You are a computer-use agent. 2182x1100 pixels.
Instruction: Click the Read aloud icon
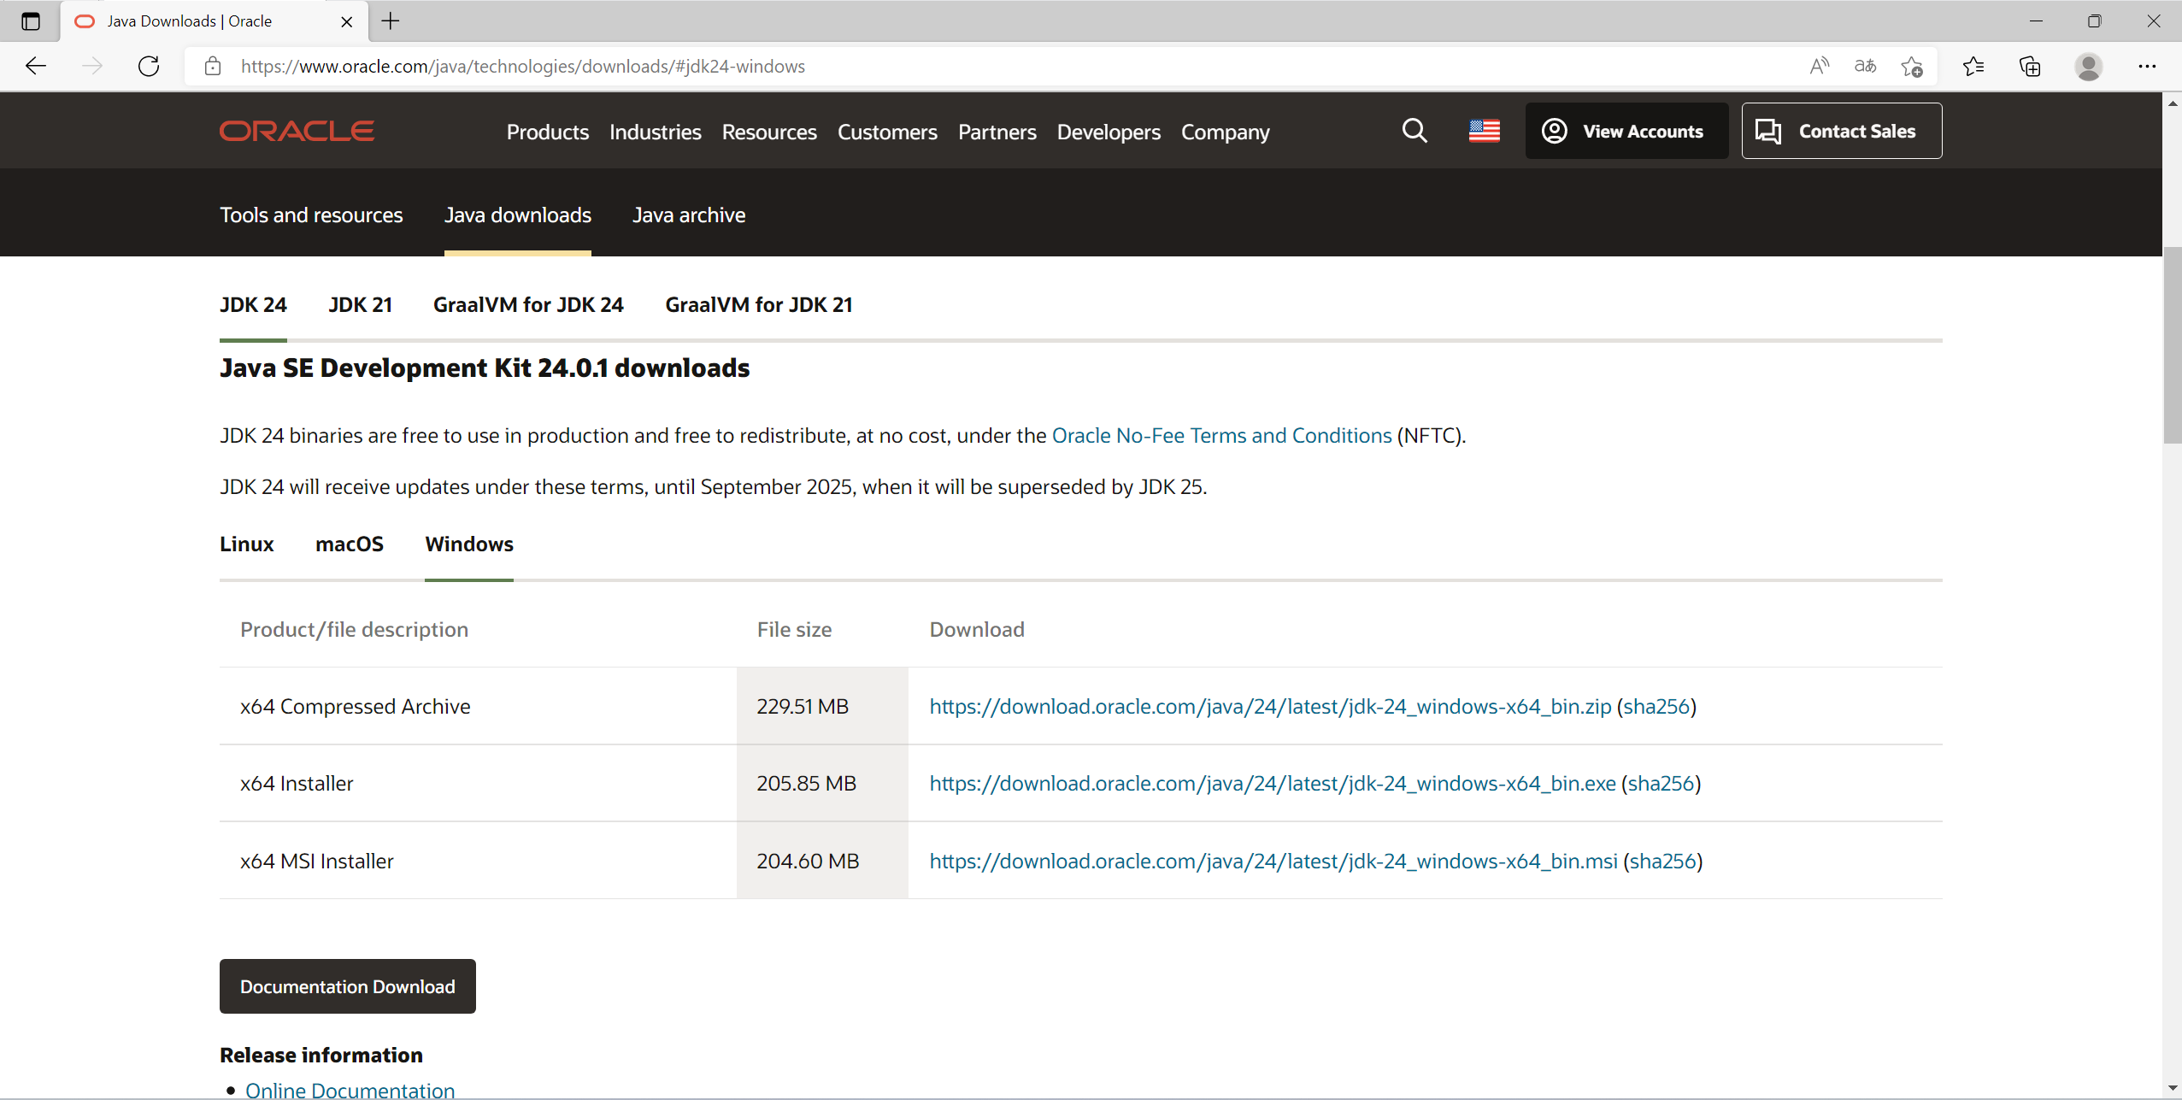pyautogui.click(x=1819, y=66)
